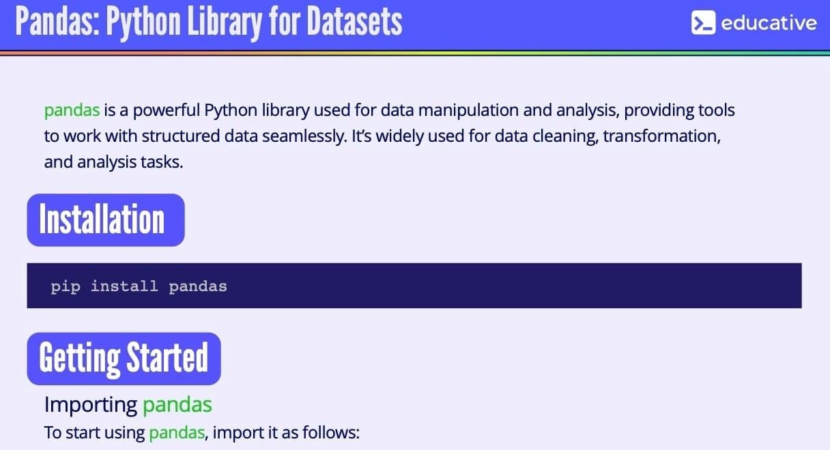Select the Getting Started heading badge
The width and height of the screenshot is (830, 450).
click(x=124, y=359)
